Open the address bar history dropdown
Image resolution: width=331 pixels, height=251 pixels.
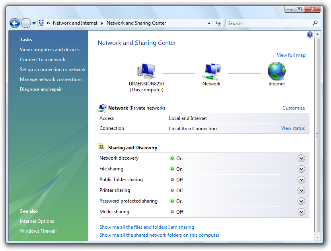209,23
